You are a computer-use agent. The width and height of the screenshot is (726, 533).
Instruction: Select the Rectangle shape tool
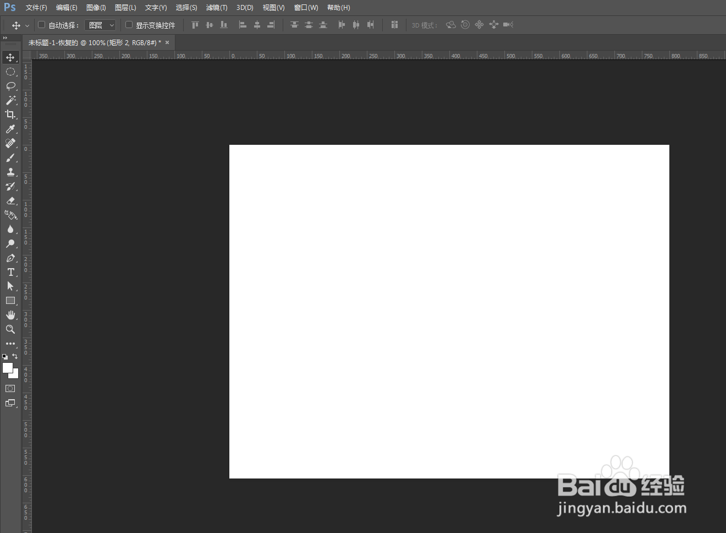10,301
